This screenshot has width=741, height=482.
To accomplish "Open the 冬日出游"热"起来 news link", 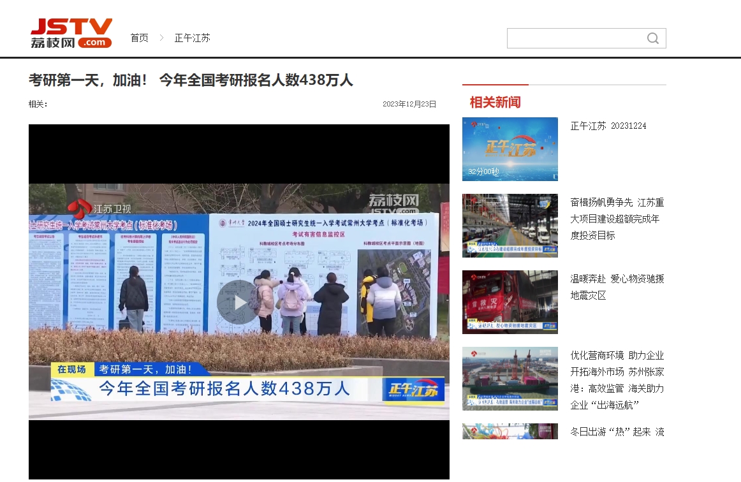I will click(617, 432).
